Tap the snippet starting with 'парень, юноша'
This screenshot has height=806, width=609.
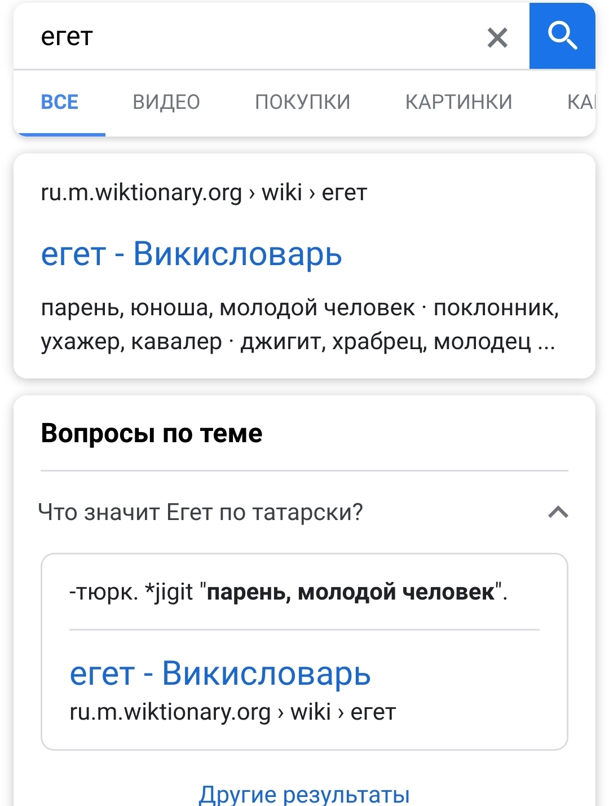(299, 324)
